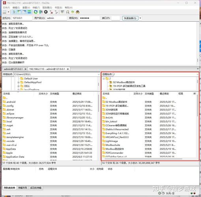201x197 pixels.
Task: Select the .ssh local folder name
Action: coord(8,129)
